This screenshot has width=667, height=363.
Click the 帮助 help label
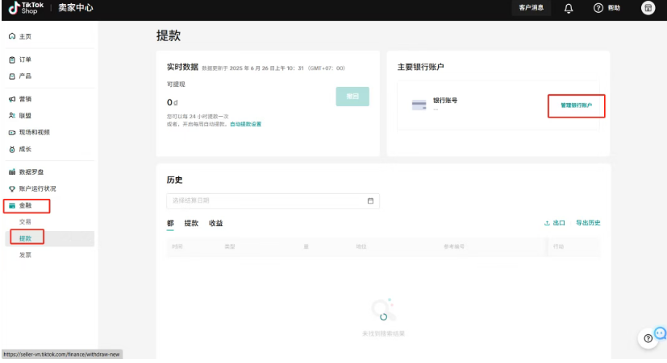tap(614, 8)
